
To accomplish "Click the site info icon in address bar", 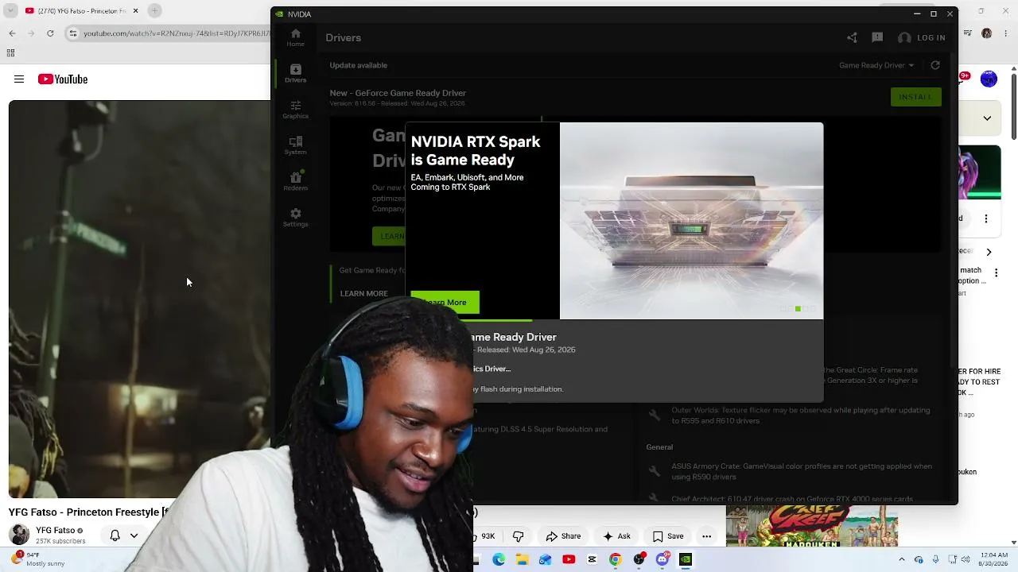I will tap(73, 33).
